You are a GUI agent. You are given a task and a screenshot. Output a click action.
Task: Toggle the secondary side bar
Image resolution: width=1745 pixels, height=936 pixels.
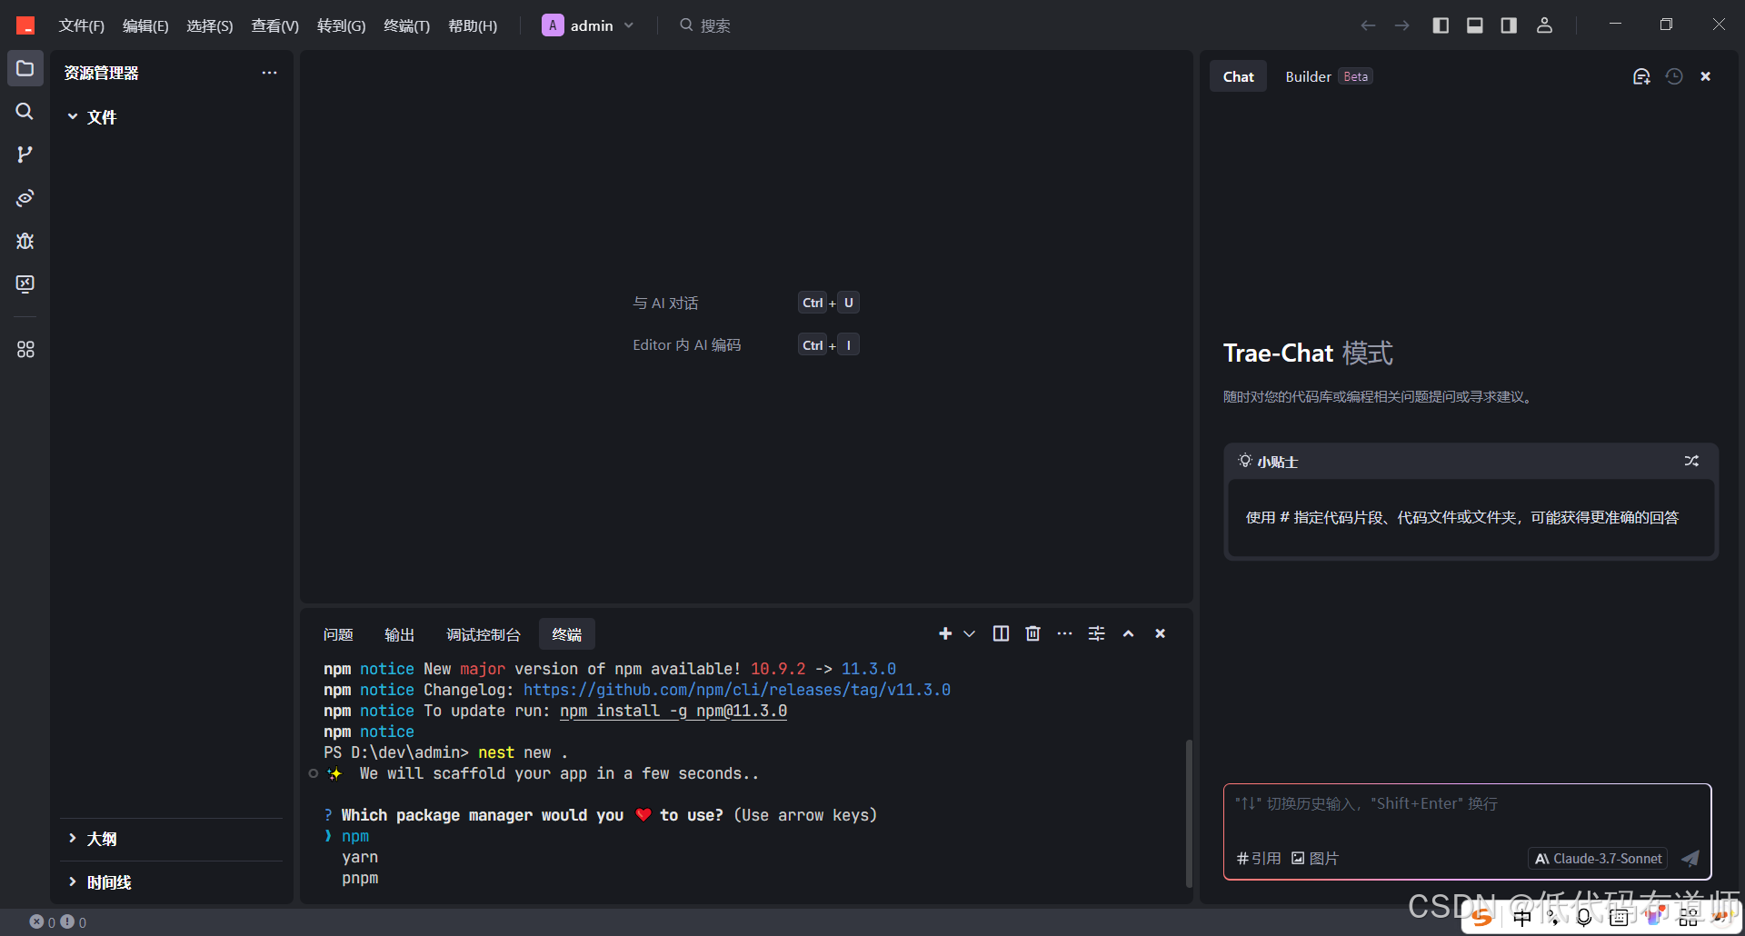1509,25
